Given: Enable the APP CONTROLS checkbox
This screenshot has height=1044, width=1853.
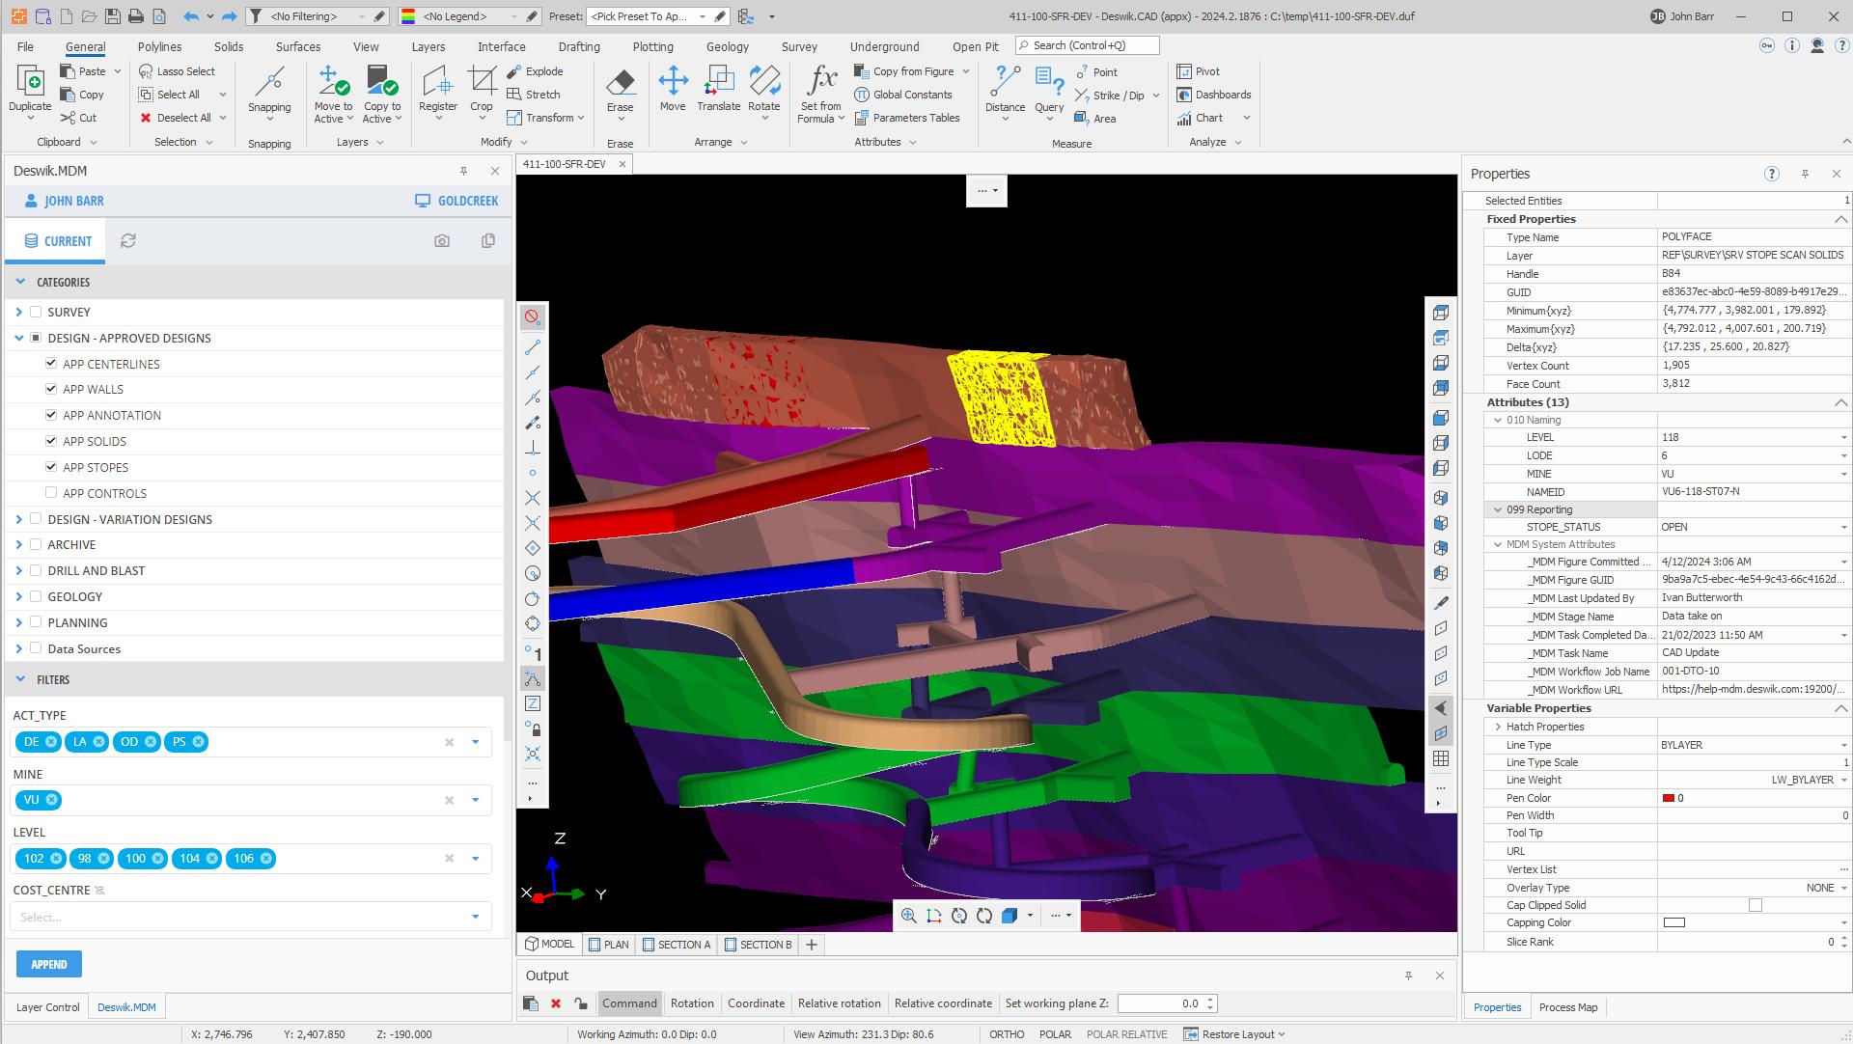Looking at the screenshot, I should coord(51,493).
